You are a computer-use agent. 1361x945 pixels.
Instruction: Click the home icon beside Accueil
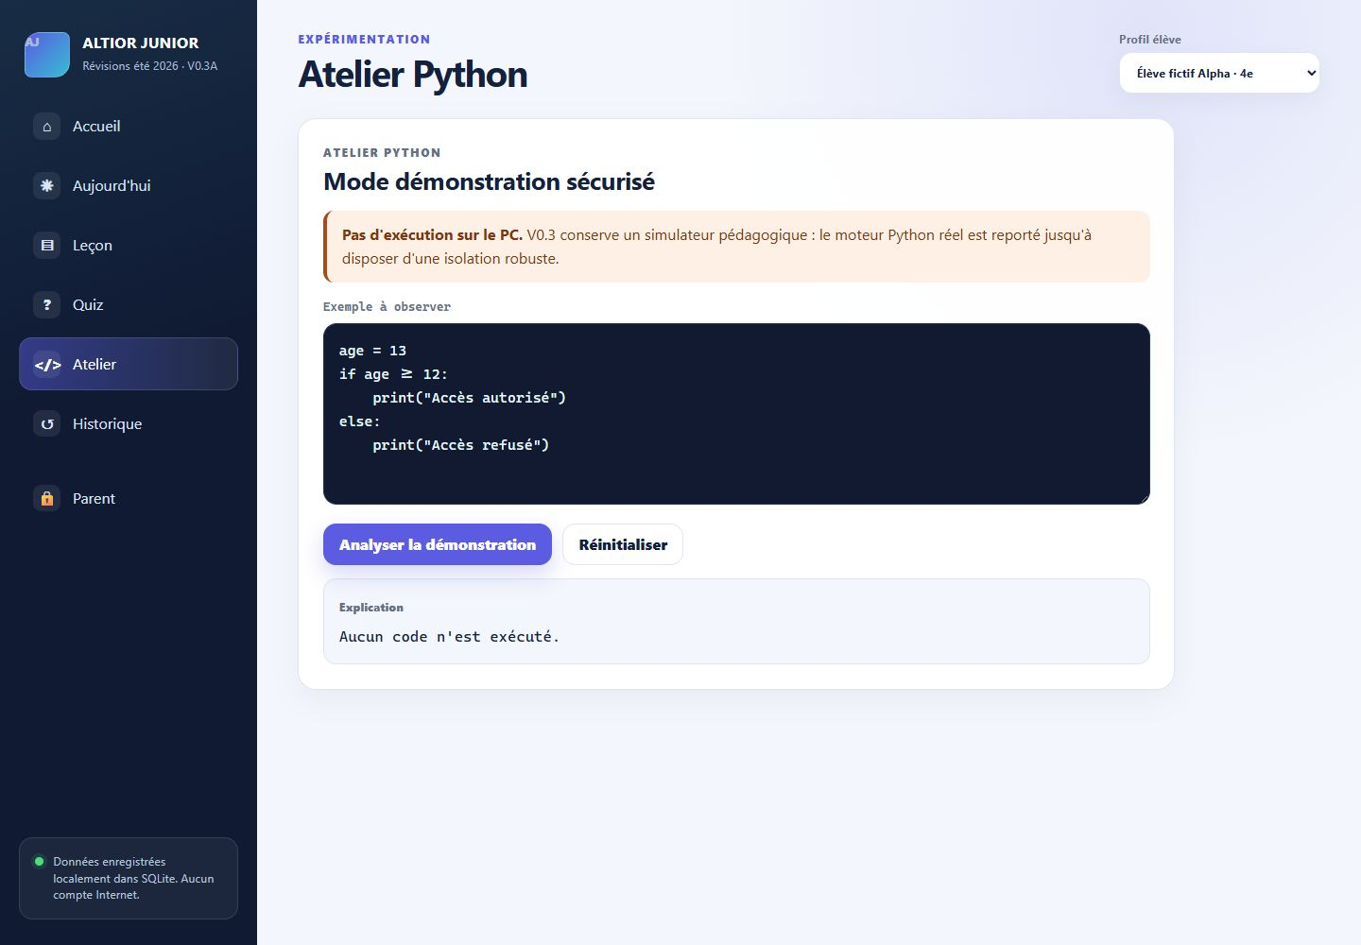click(47, 127)
